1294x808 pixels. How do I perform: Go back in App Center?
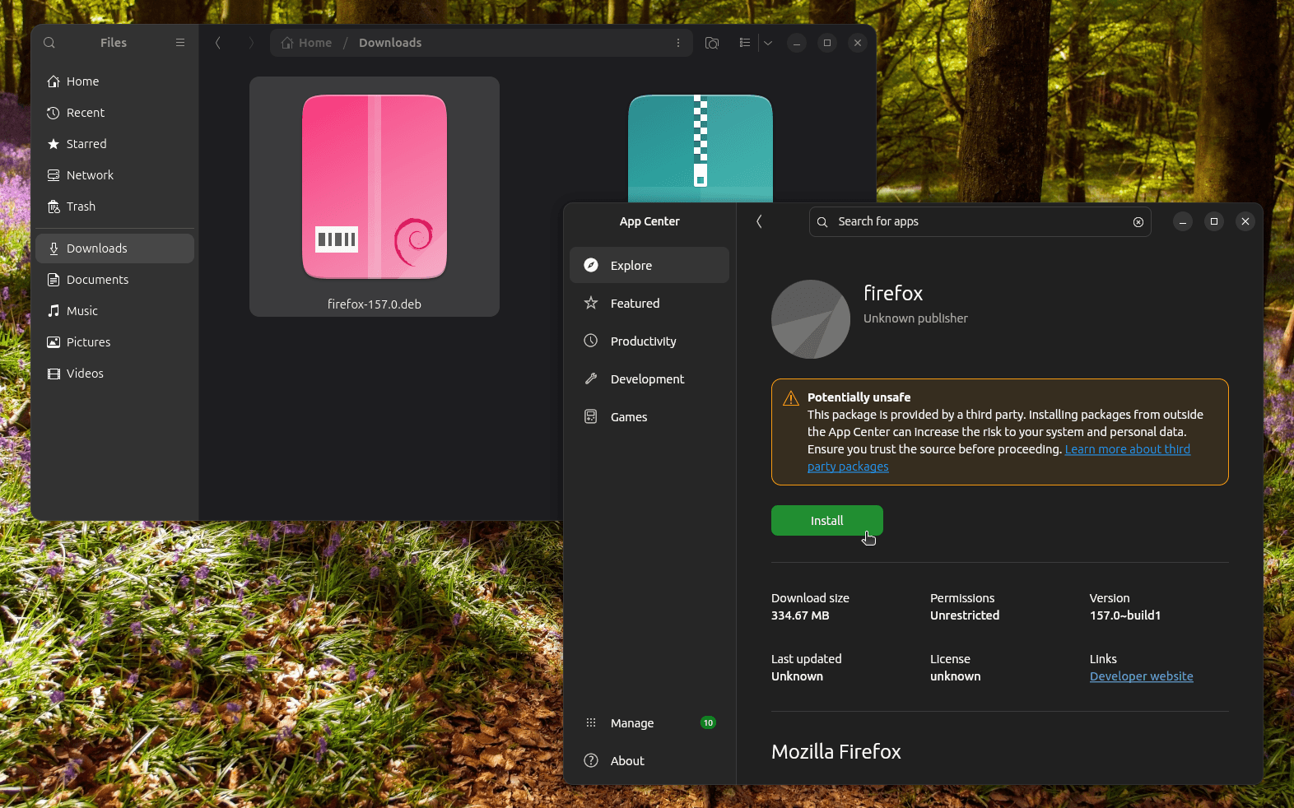click(759, 221)
